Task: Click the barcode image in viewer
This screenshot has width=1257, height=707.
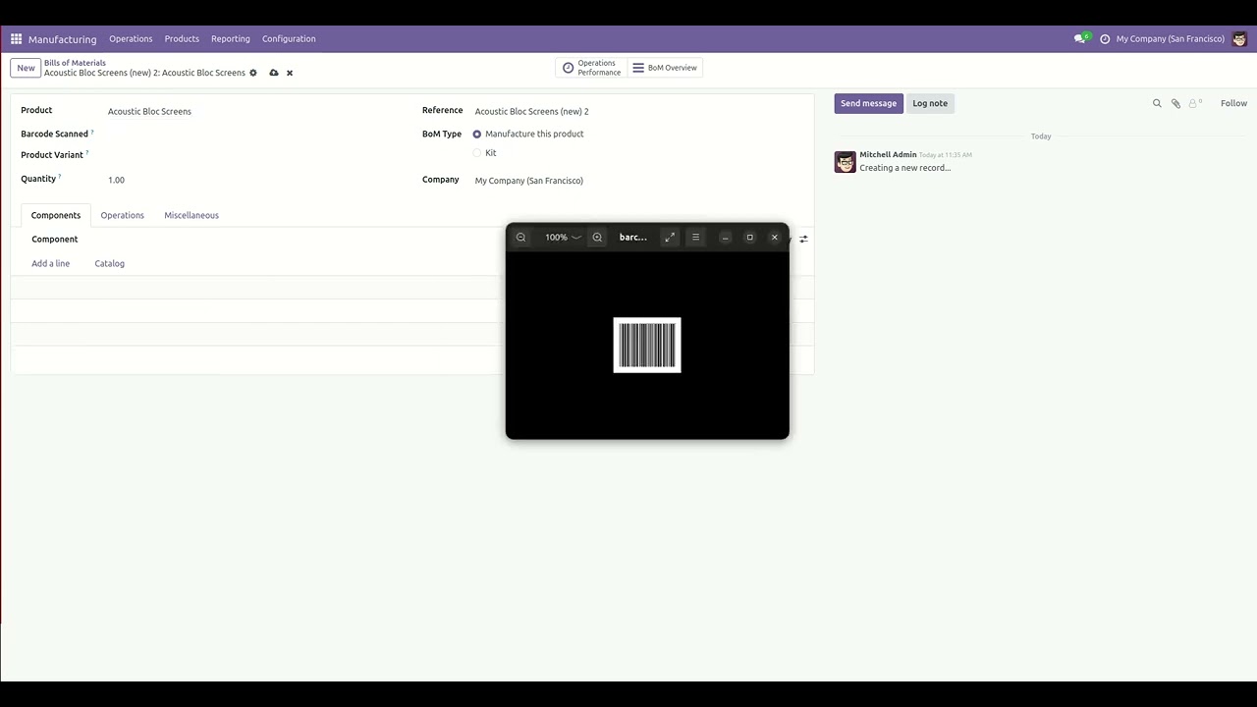Action: pyautogui.click(x=647, y=345)
